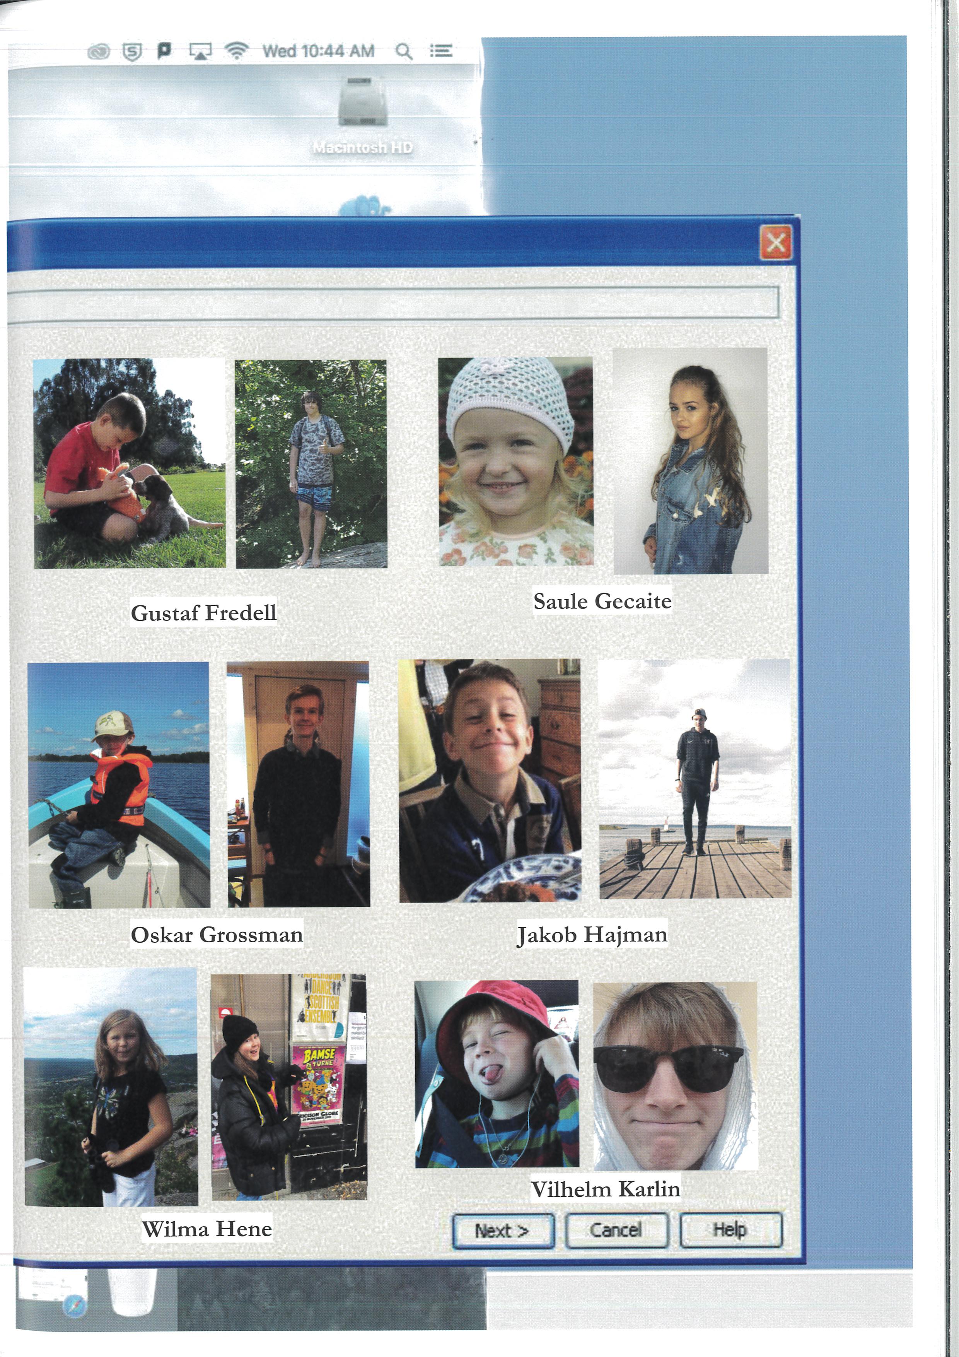The height and width of the screenshot is (1357, 959).
Task: Click the shield S menu bar icon
Action: tap(132, 53)
